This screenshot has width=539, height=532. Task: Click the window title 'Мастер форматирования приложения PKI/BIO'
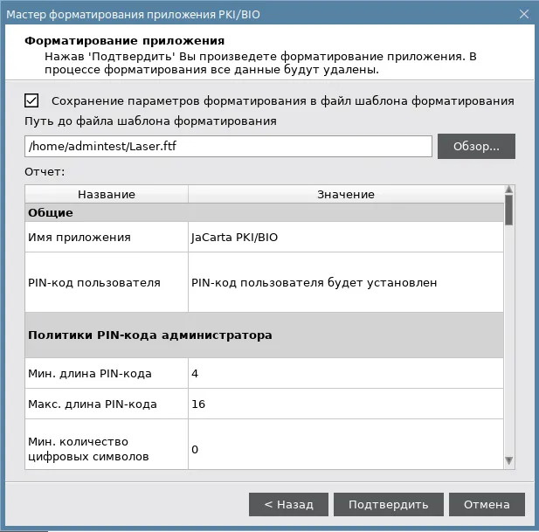pos(133,15)
